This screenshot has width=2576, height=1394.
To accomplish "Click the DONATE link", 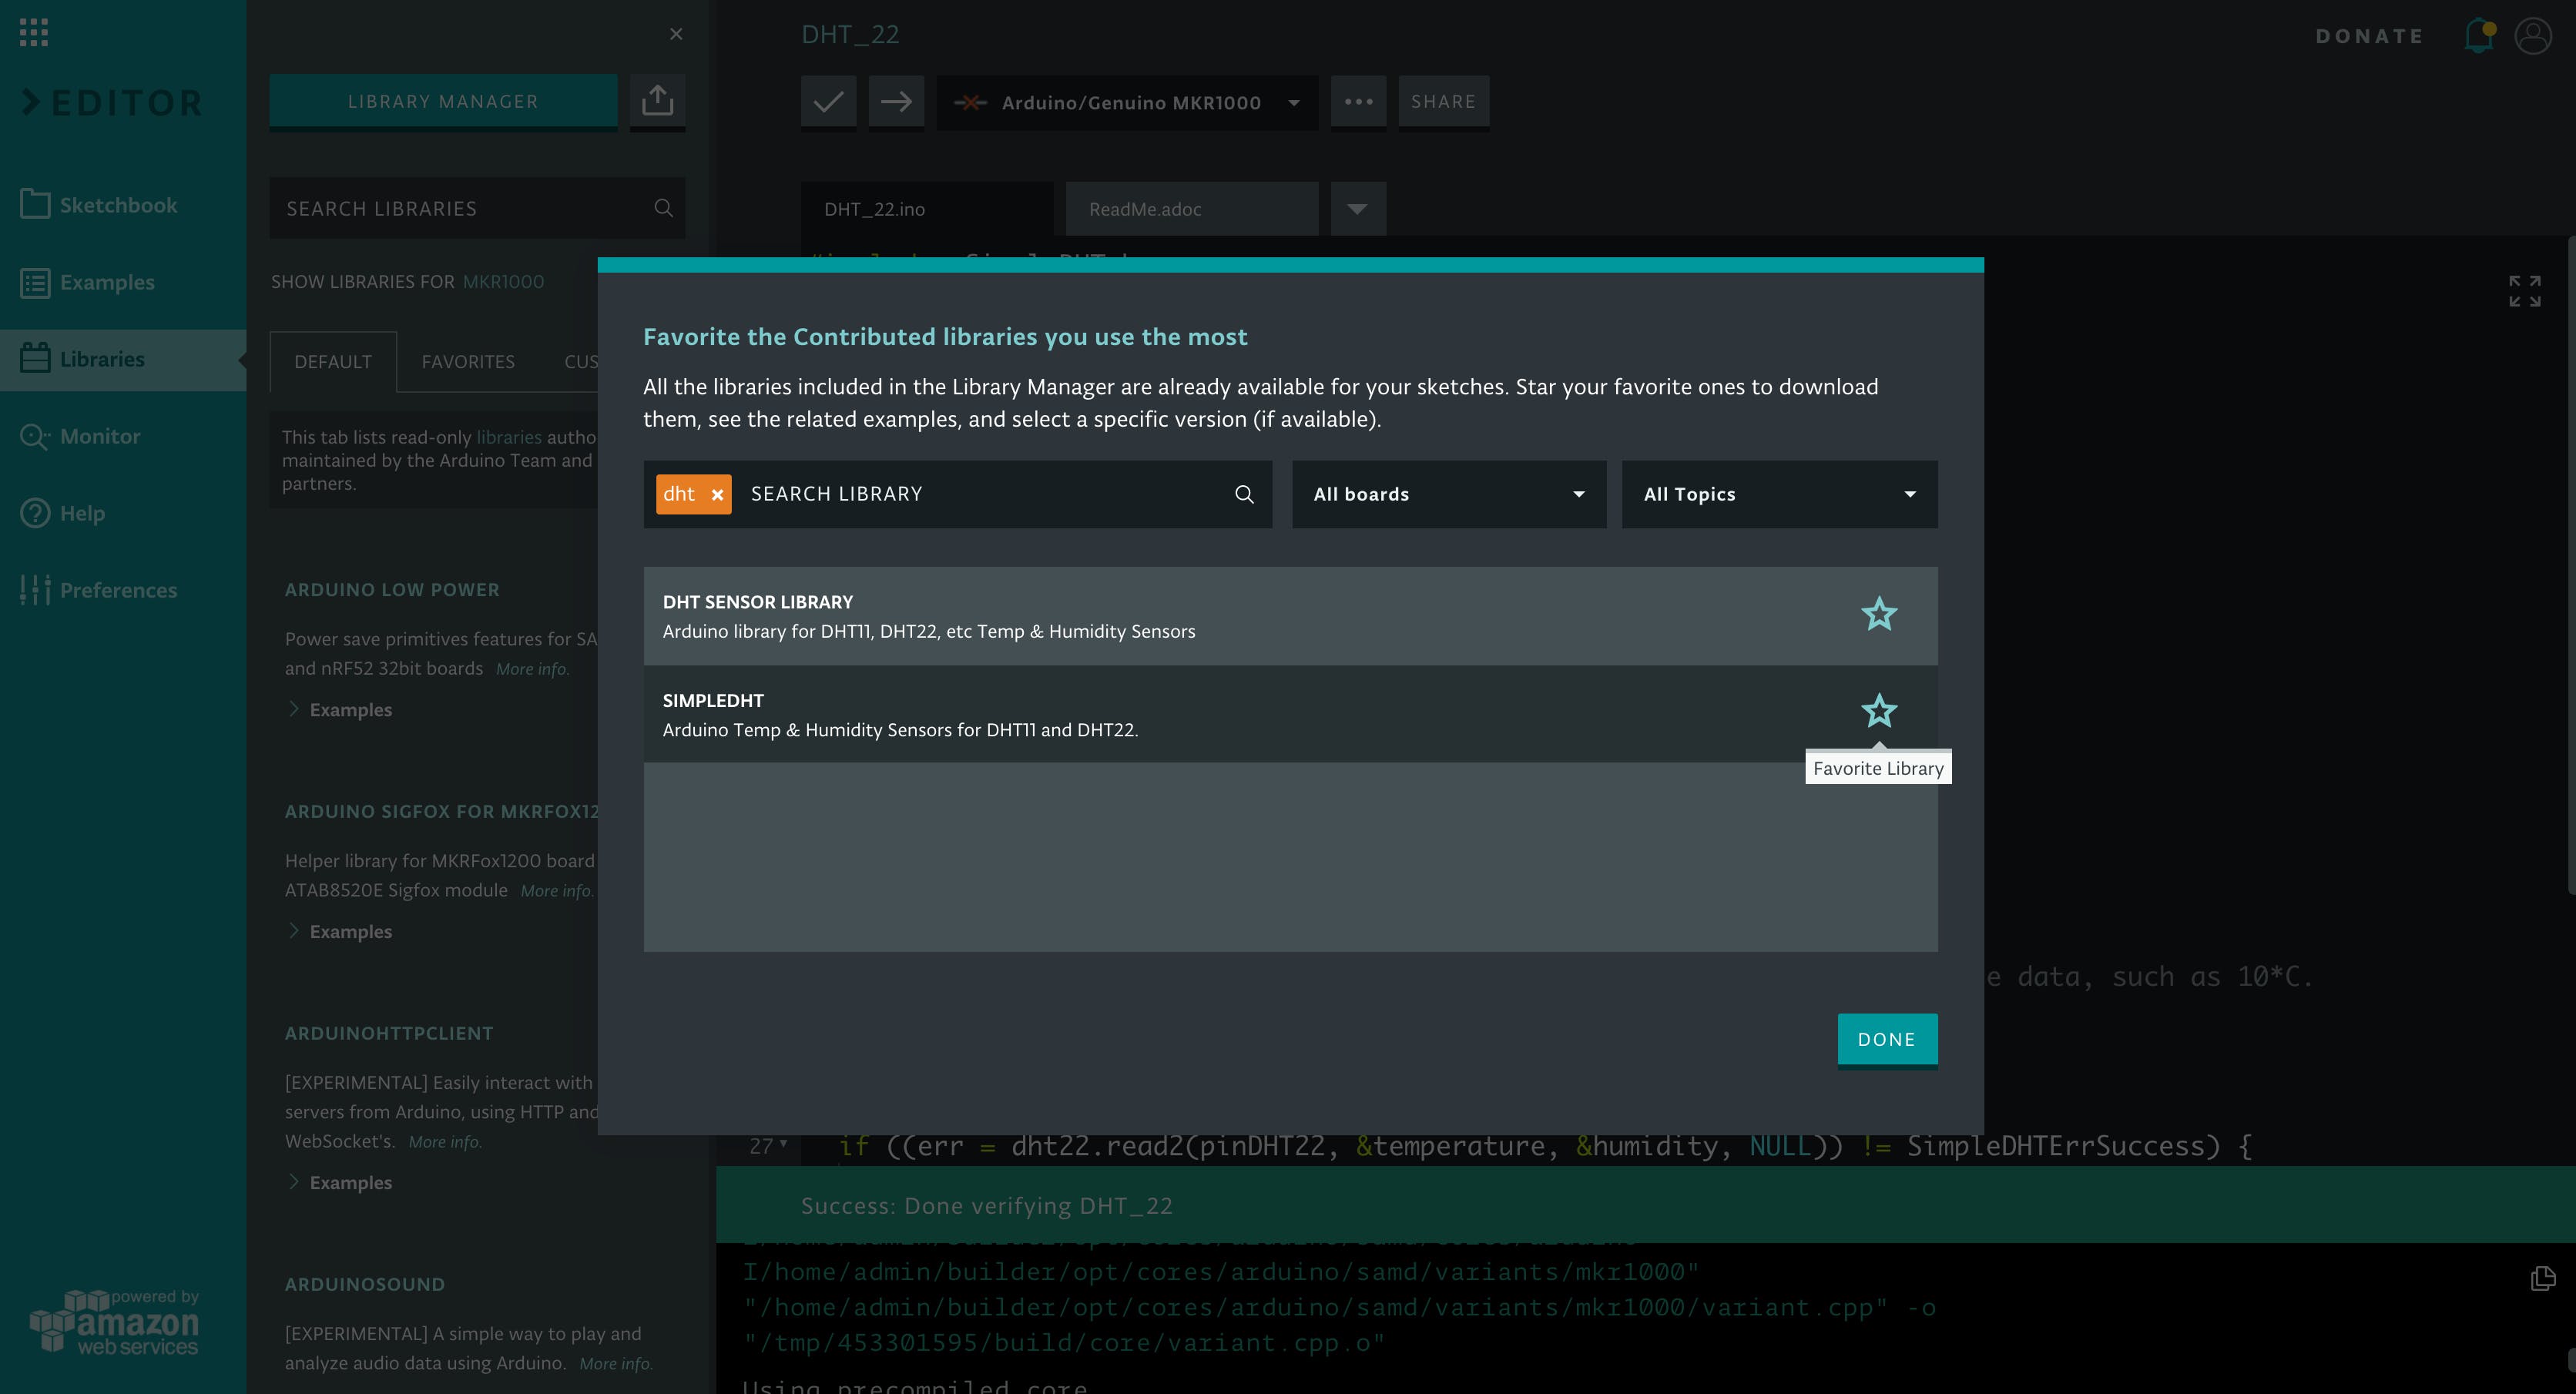I will pos(2369,36).
